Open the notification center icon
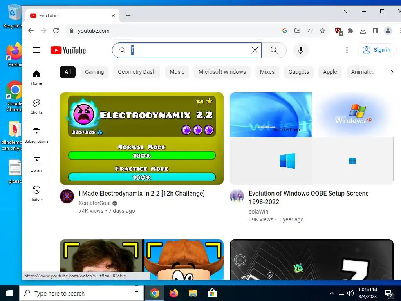 [389, 294]
